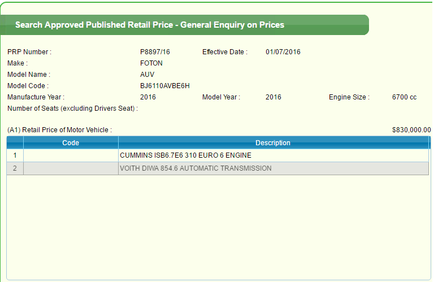Select row 1 number cell
Screen dimensions: 434x282
(x=15, y=155)
